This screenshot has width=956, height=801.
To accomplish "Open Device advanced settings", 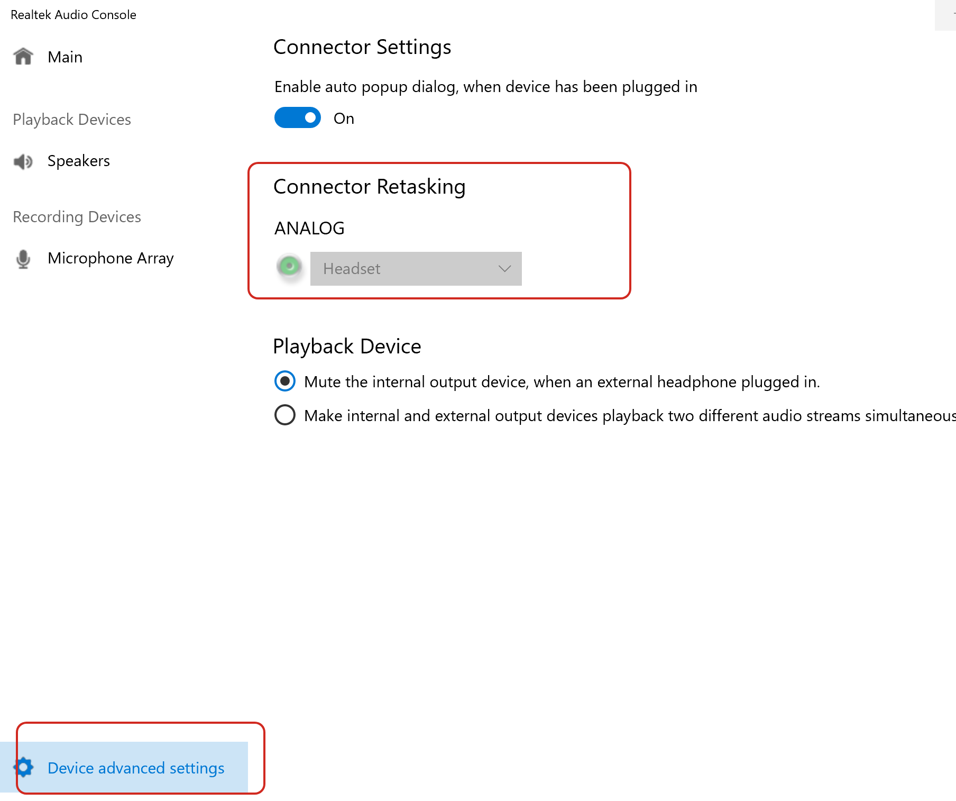I will pyautogui.click(x=136, y=768).
